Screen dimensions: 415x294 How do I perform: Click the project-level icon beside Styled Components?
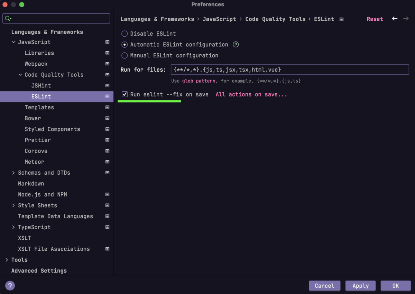(x=108, y=129)
